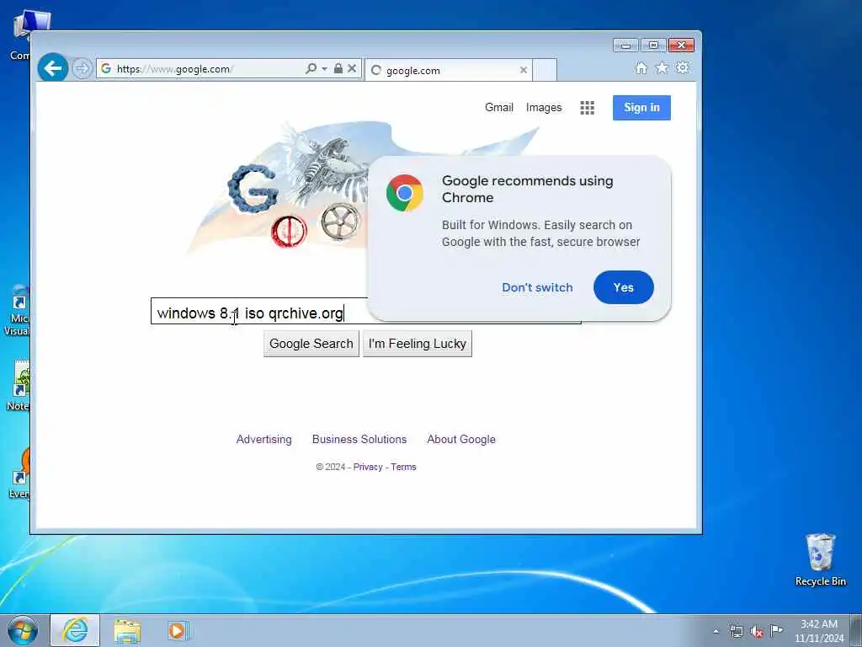The width and height of the screenshot is (862, 647).
Task: Open the Google apps grid icon
Action: (587, 108)
